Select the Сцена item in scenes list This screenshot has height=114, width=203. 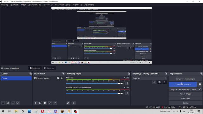click(x=16, y=78)
